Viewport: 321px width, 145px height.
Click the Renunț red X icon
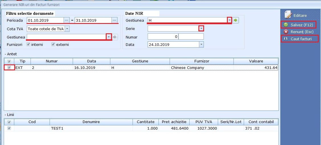[286, 32]
